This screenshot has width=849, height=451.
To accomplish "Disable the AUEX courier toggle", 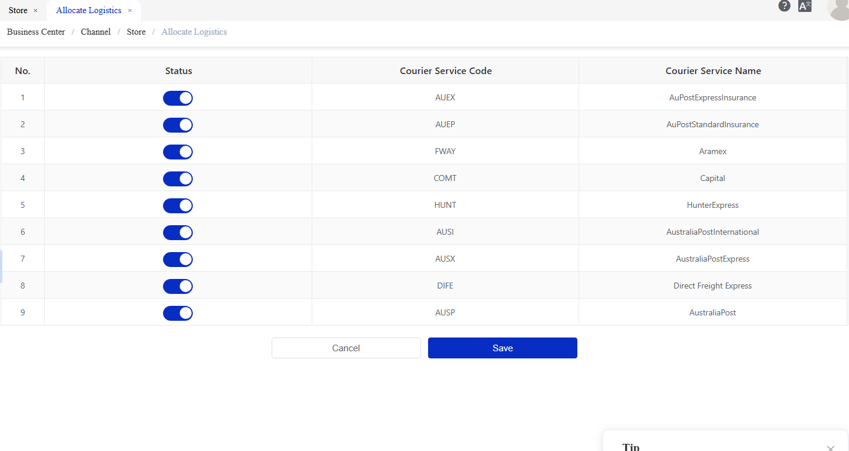I will tap(178, 98).
